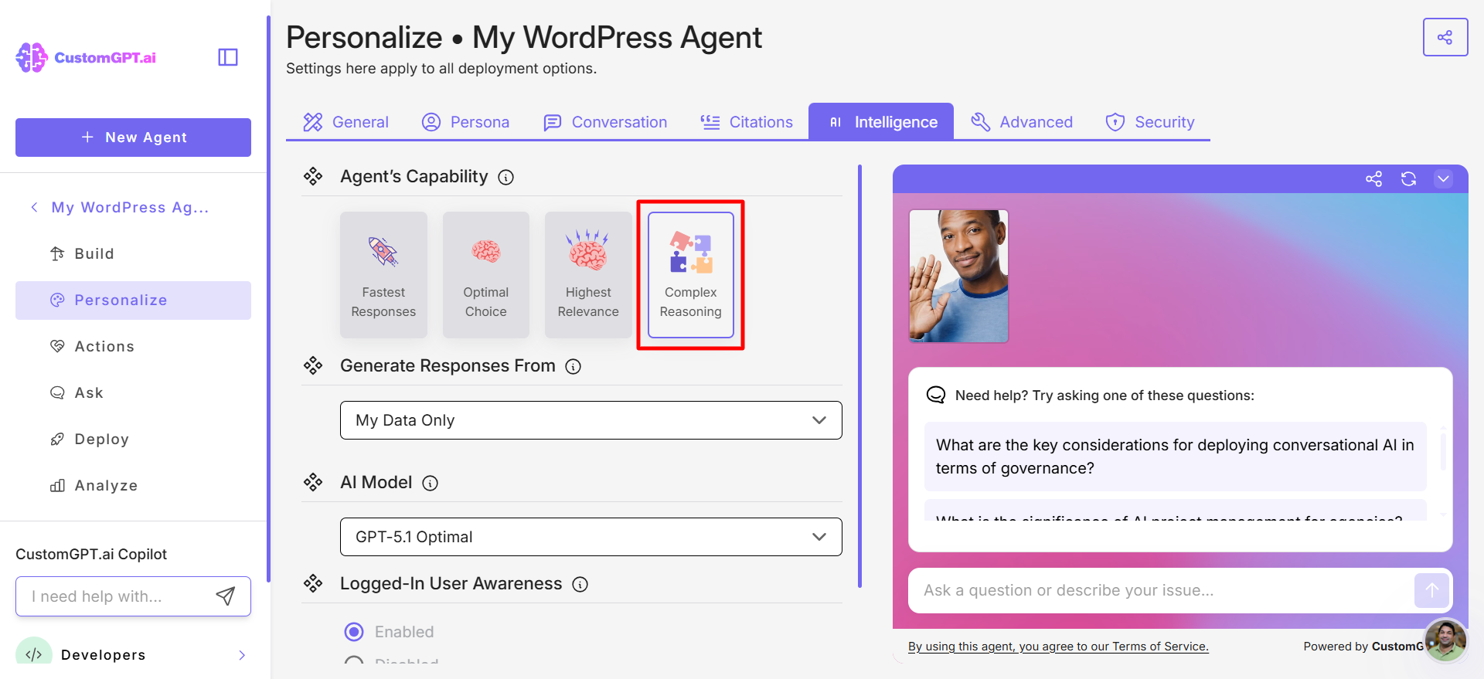The width and height of the screenshot is (1484, 679).
Task: Collapse the sidebar panel icon
Action: coord(228,57)
